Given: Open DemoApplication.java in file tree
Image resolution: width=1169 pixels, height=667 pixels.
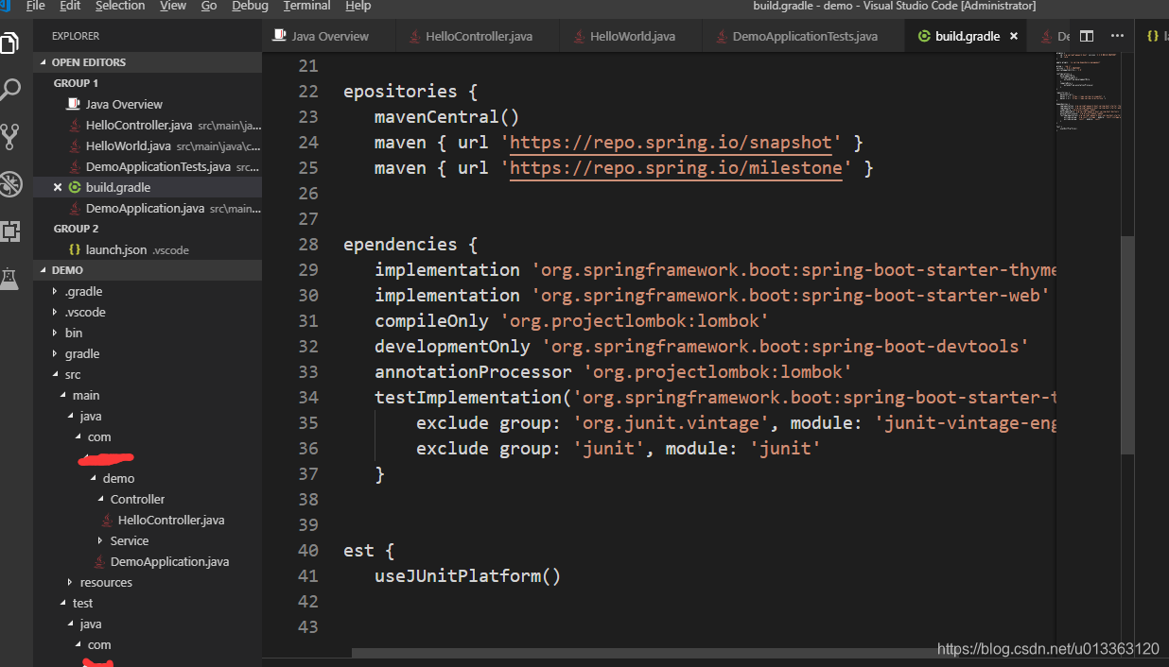Looking at the screenshot, I should pos(169,561).
